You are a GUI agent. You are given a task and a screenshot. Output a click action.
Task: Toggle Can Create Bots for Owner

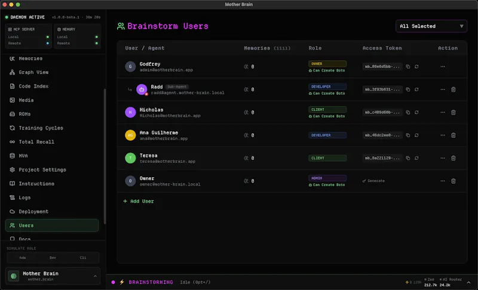pos(327,185)
